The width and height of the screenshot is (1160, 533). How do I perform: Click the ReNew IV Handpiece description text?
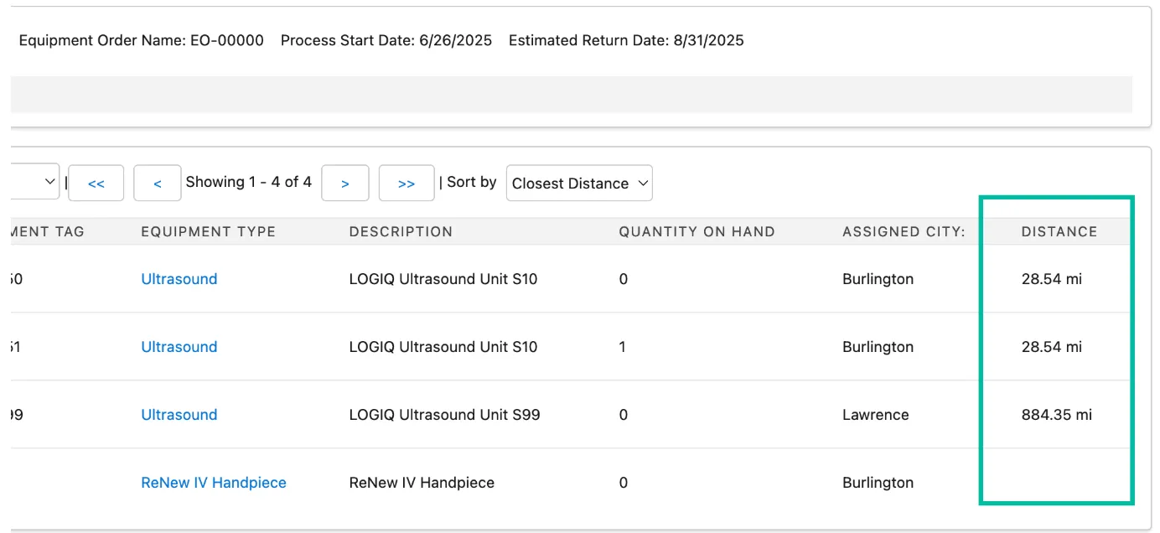(x=422, y=483)
